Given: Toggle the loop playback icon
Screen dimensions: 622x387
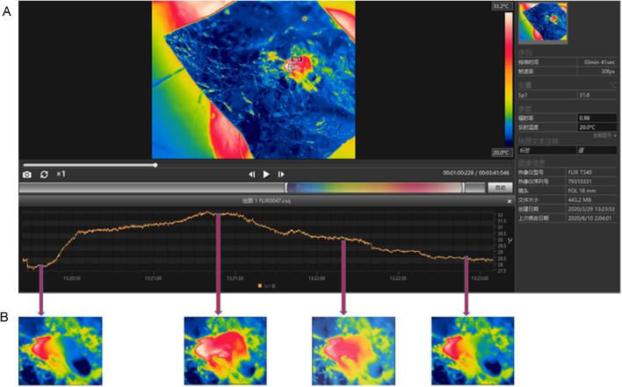Looking at the screenshot, I should pyautogui.click(x=43, y=175).
